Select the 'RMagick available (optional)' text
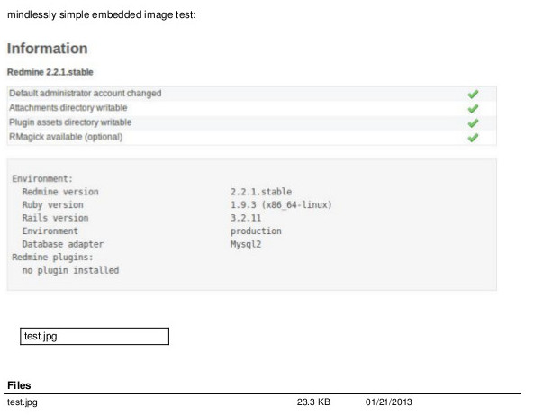The height and width of the screenshot is (416, 534). (66, 137)
